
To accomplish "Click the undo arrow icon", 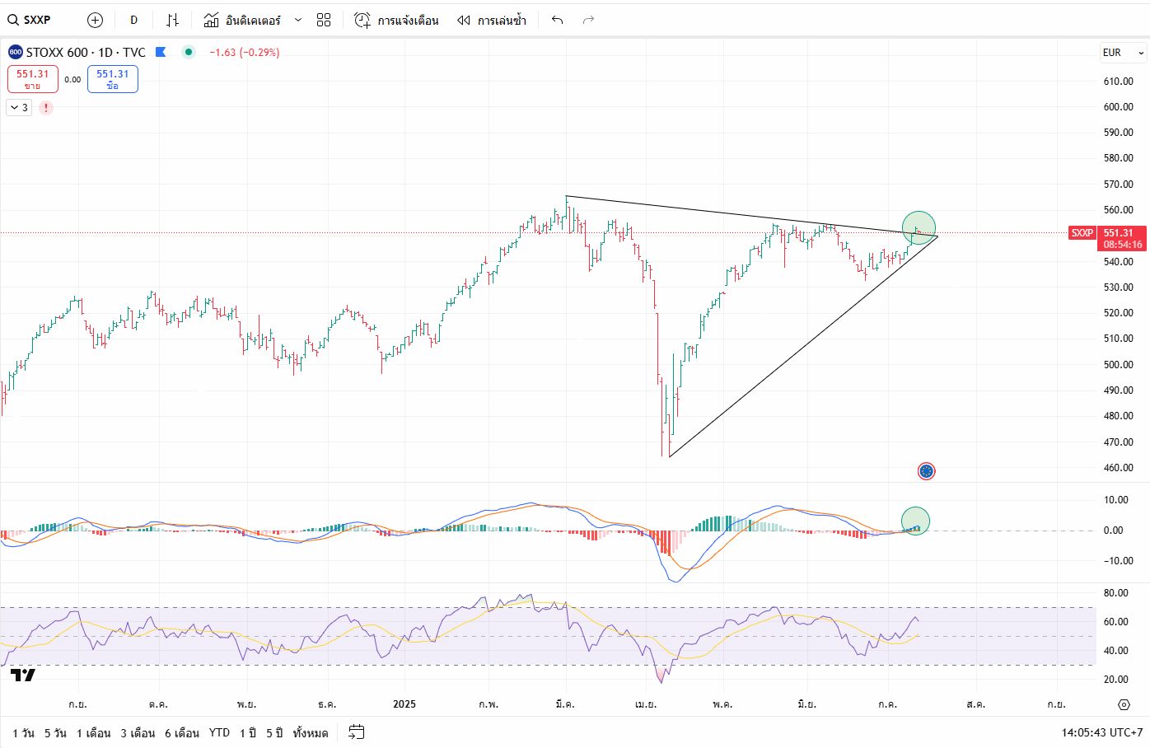I will point(558,20).
